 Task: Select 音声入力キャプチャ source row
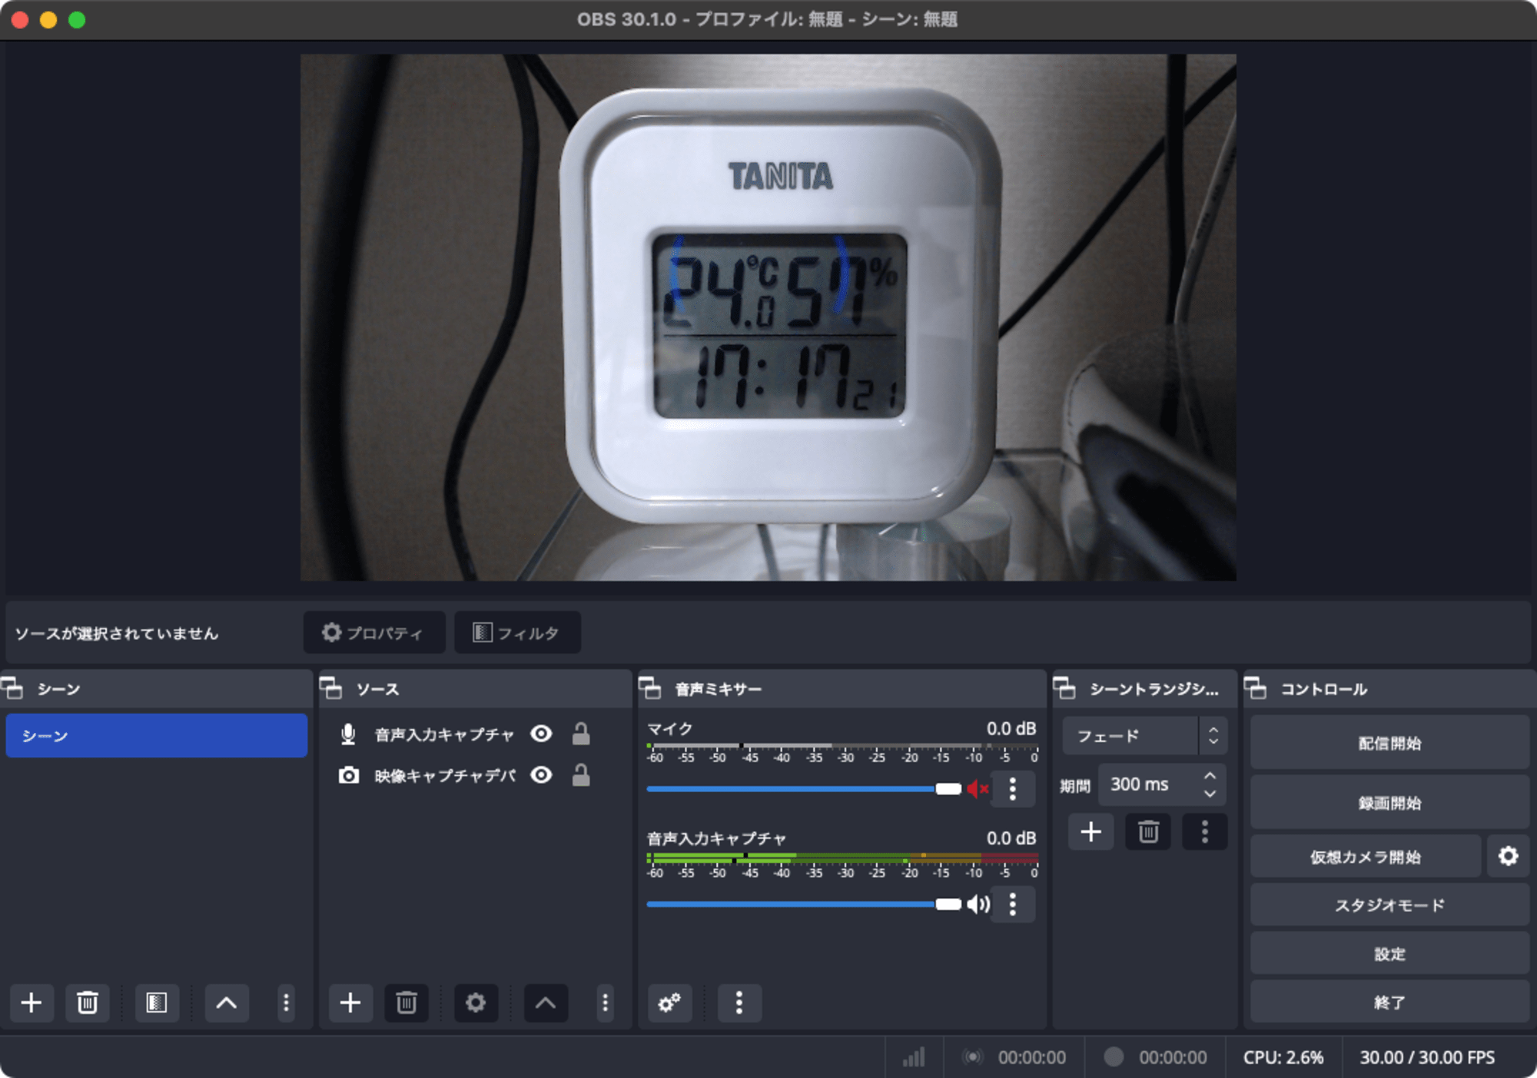coord(475,735)
